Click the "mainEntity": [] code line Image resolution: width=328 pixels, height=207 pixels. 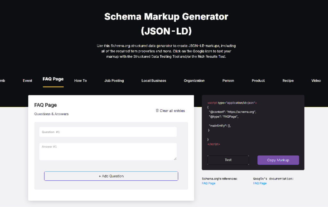pyautogui.click(x=220, y=126)
